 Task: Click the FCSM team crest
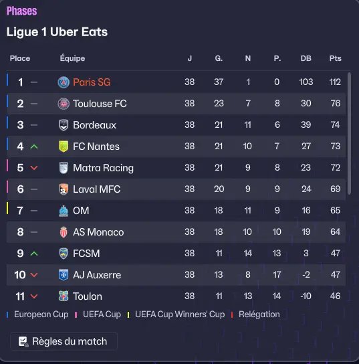tap(64, 254)
